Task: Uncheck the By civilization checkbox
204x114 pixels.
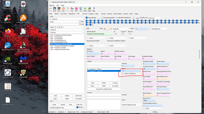Action: tap(114, 21)
